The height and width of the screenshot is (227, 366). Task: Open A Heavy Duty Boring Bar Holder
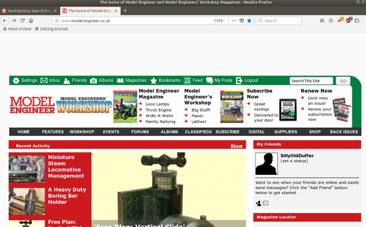coord(67,196)
